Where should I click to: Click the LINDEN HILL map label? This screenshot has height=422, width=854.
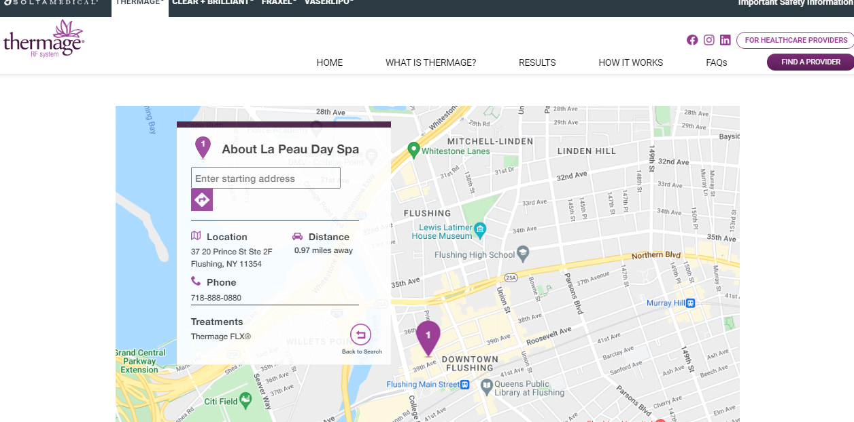(586, 151)
